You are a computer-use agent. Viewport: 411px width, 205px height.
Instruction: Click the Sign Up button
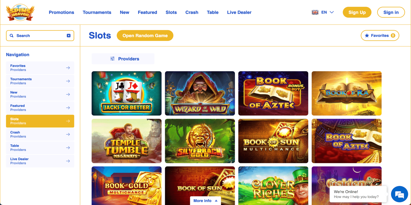point(357,12)
